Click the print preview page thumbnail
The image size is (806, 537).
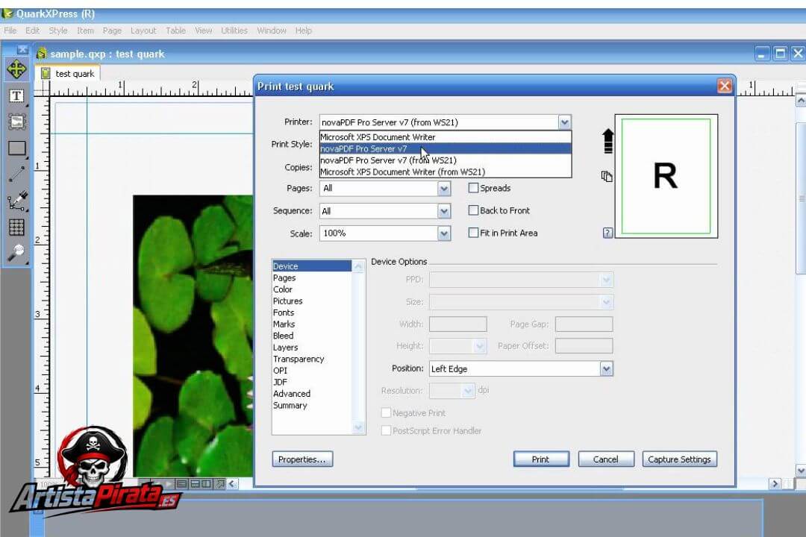666,176
